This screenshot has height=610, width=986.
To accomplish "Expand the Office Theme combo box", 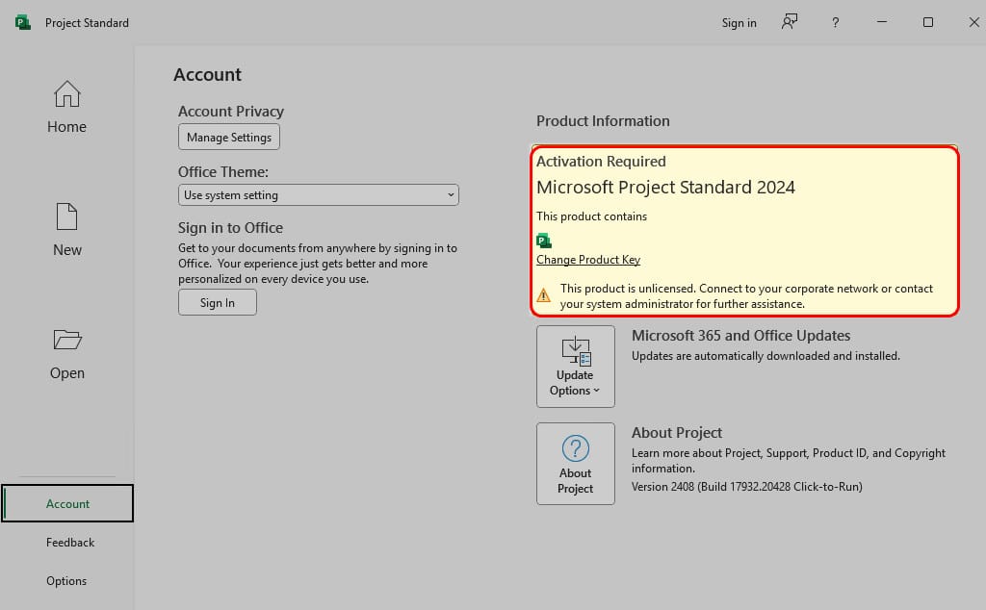I will click(318, 194).
